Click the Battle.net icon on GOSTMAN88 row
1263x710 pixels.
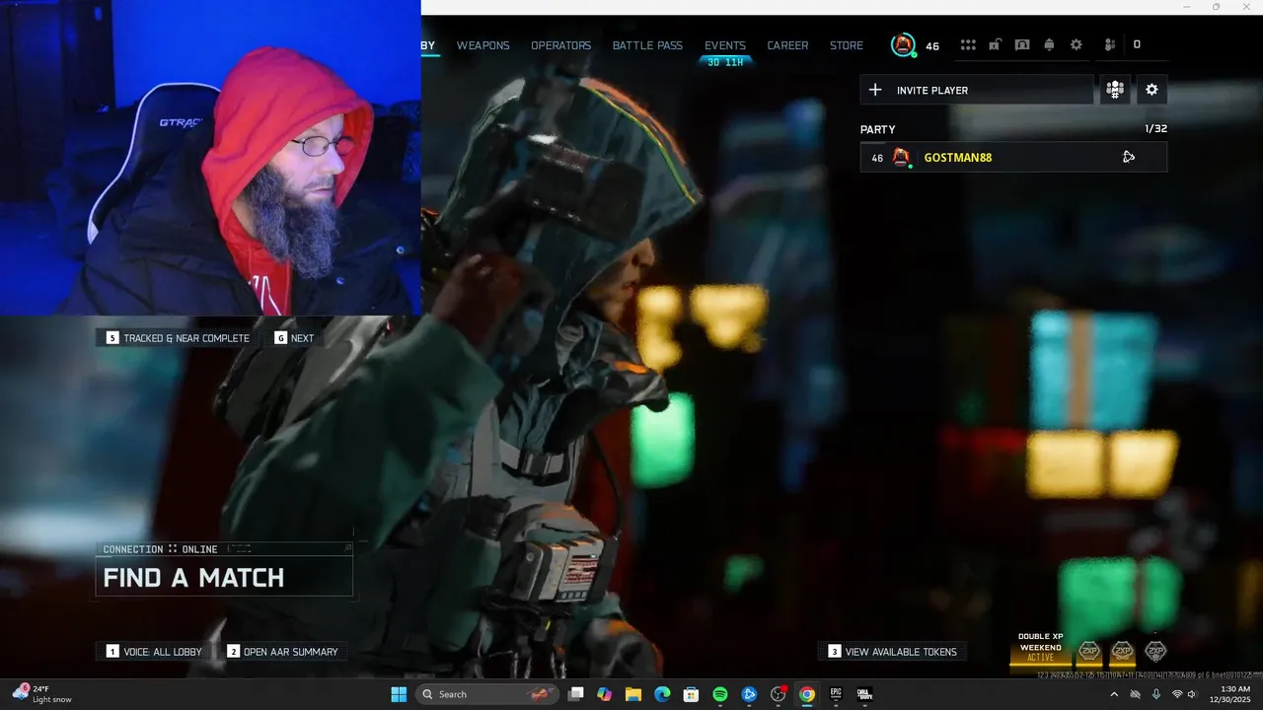click(x=1129, y=157)
